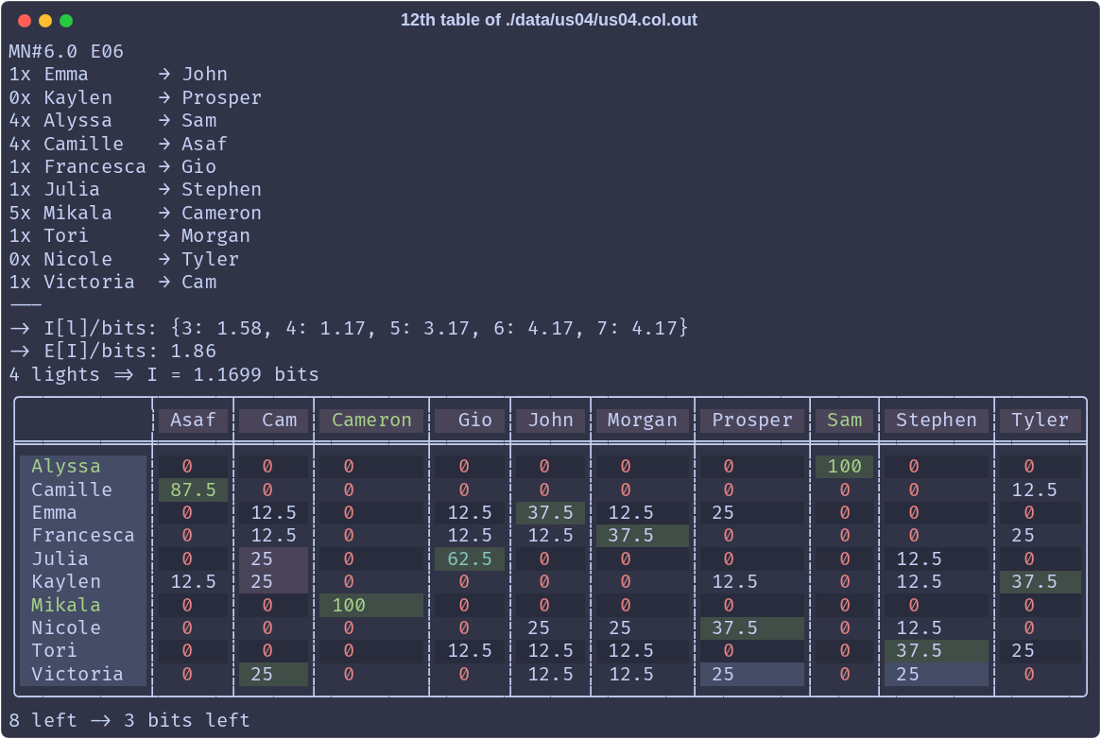Click the 'MN#6.0 E06' header line
1101x739 pixels.
pos(66,51)
